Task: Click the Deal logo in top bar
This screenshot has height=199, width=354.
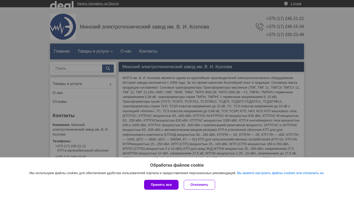Action: tap(62, 4)
